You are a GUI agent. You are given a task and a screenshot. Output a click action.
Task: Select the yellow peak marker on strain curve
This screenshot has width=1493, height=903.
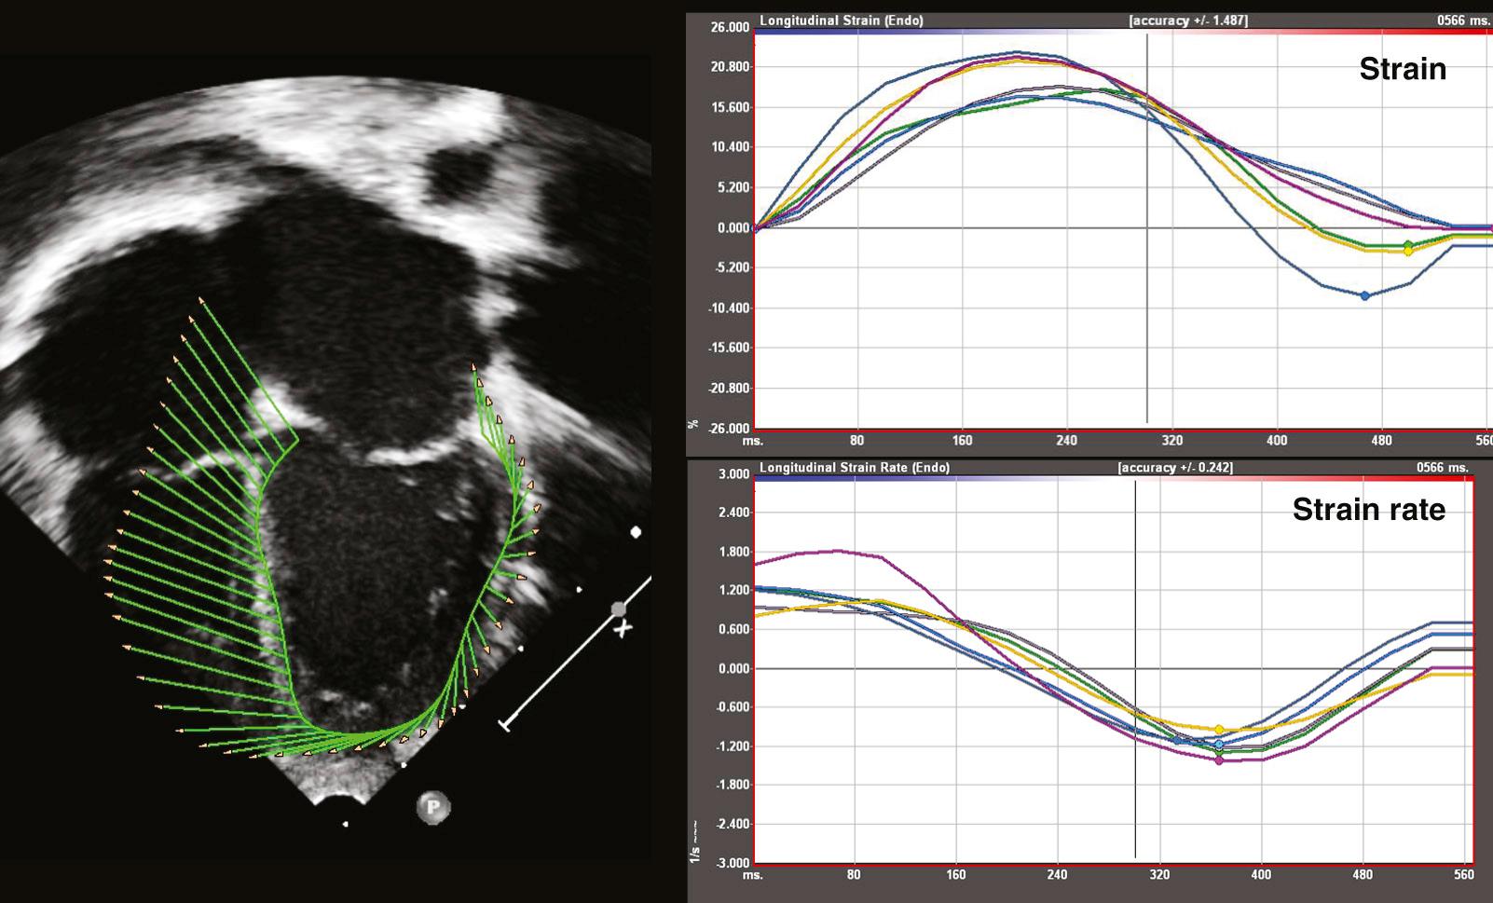pyautogui.click(x=1407, y=252)
